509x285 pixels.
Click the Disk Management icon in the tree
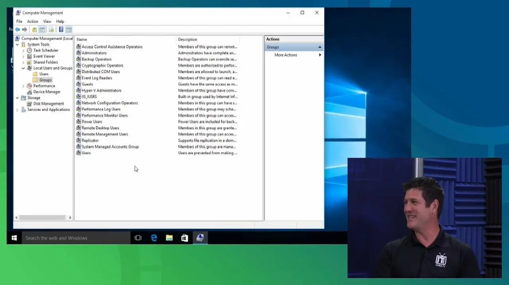point(29,104)
